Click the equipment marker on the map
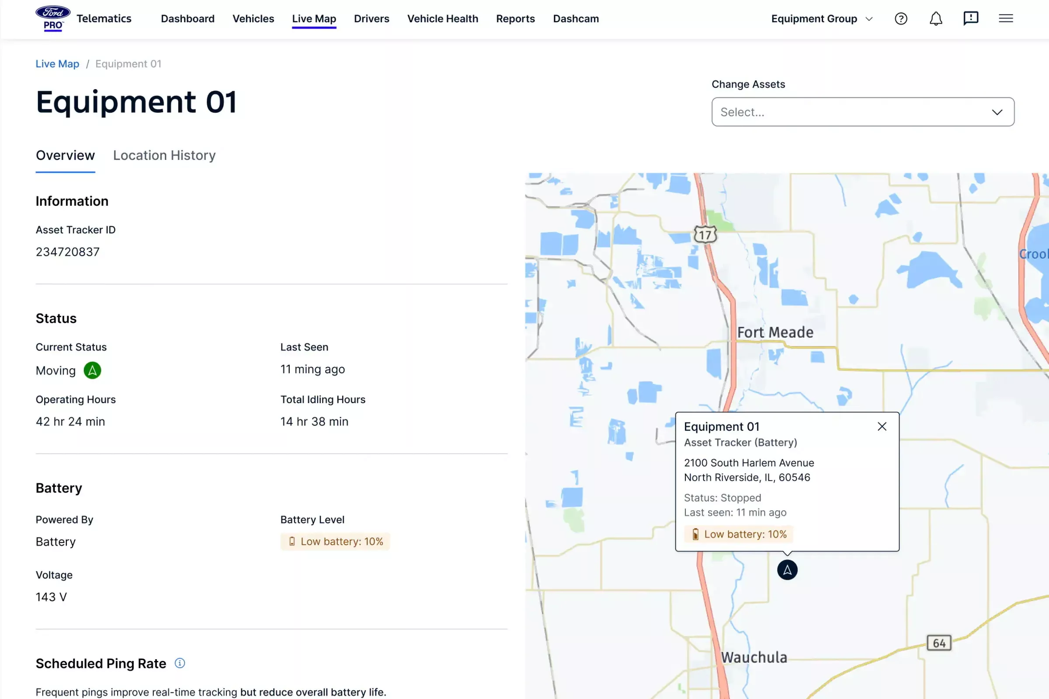The width and height of the screenshot is (1049, 699). click(x=787, y=570)
